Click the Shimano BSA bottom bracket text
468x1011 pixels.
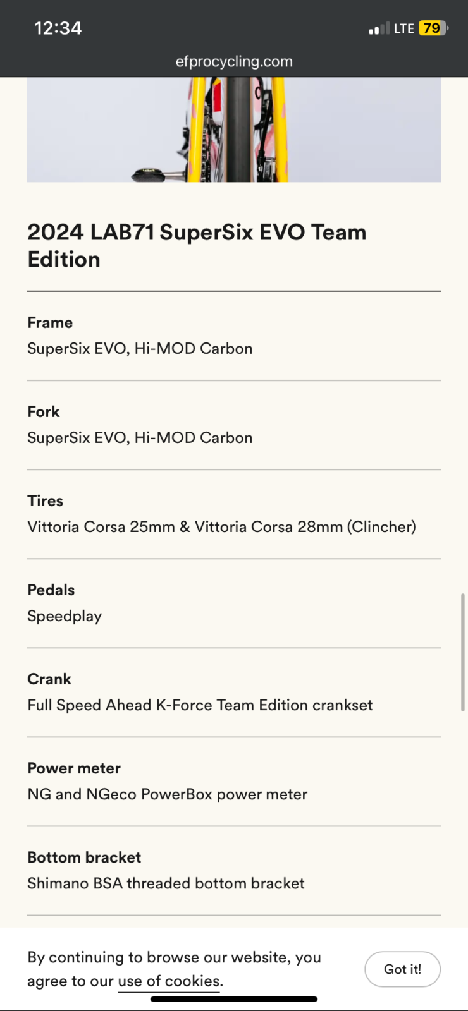click(x=166, y=883)
